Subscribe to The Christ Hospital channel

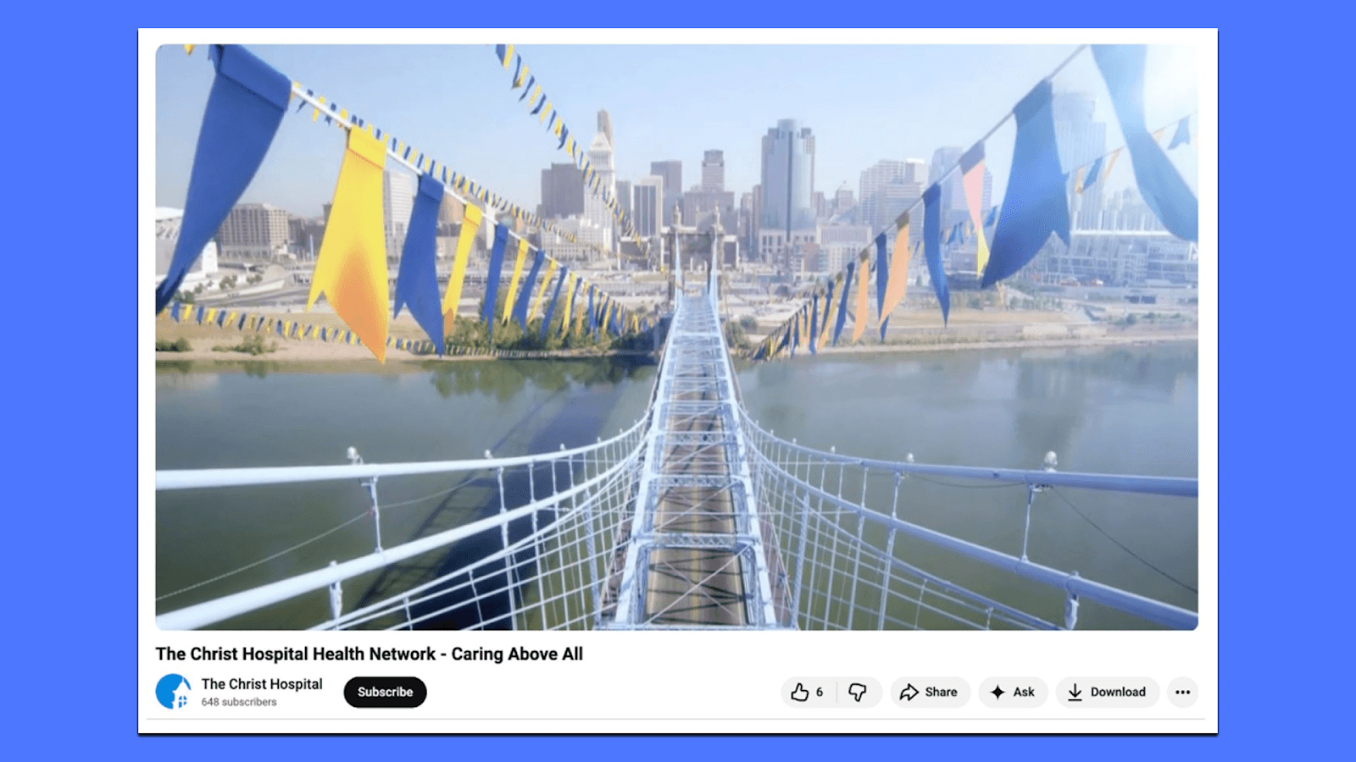coord(385,692)
